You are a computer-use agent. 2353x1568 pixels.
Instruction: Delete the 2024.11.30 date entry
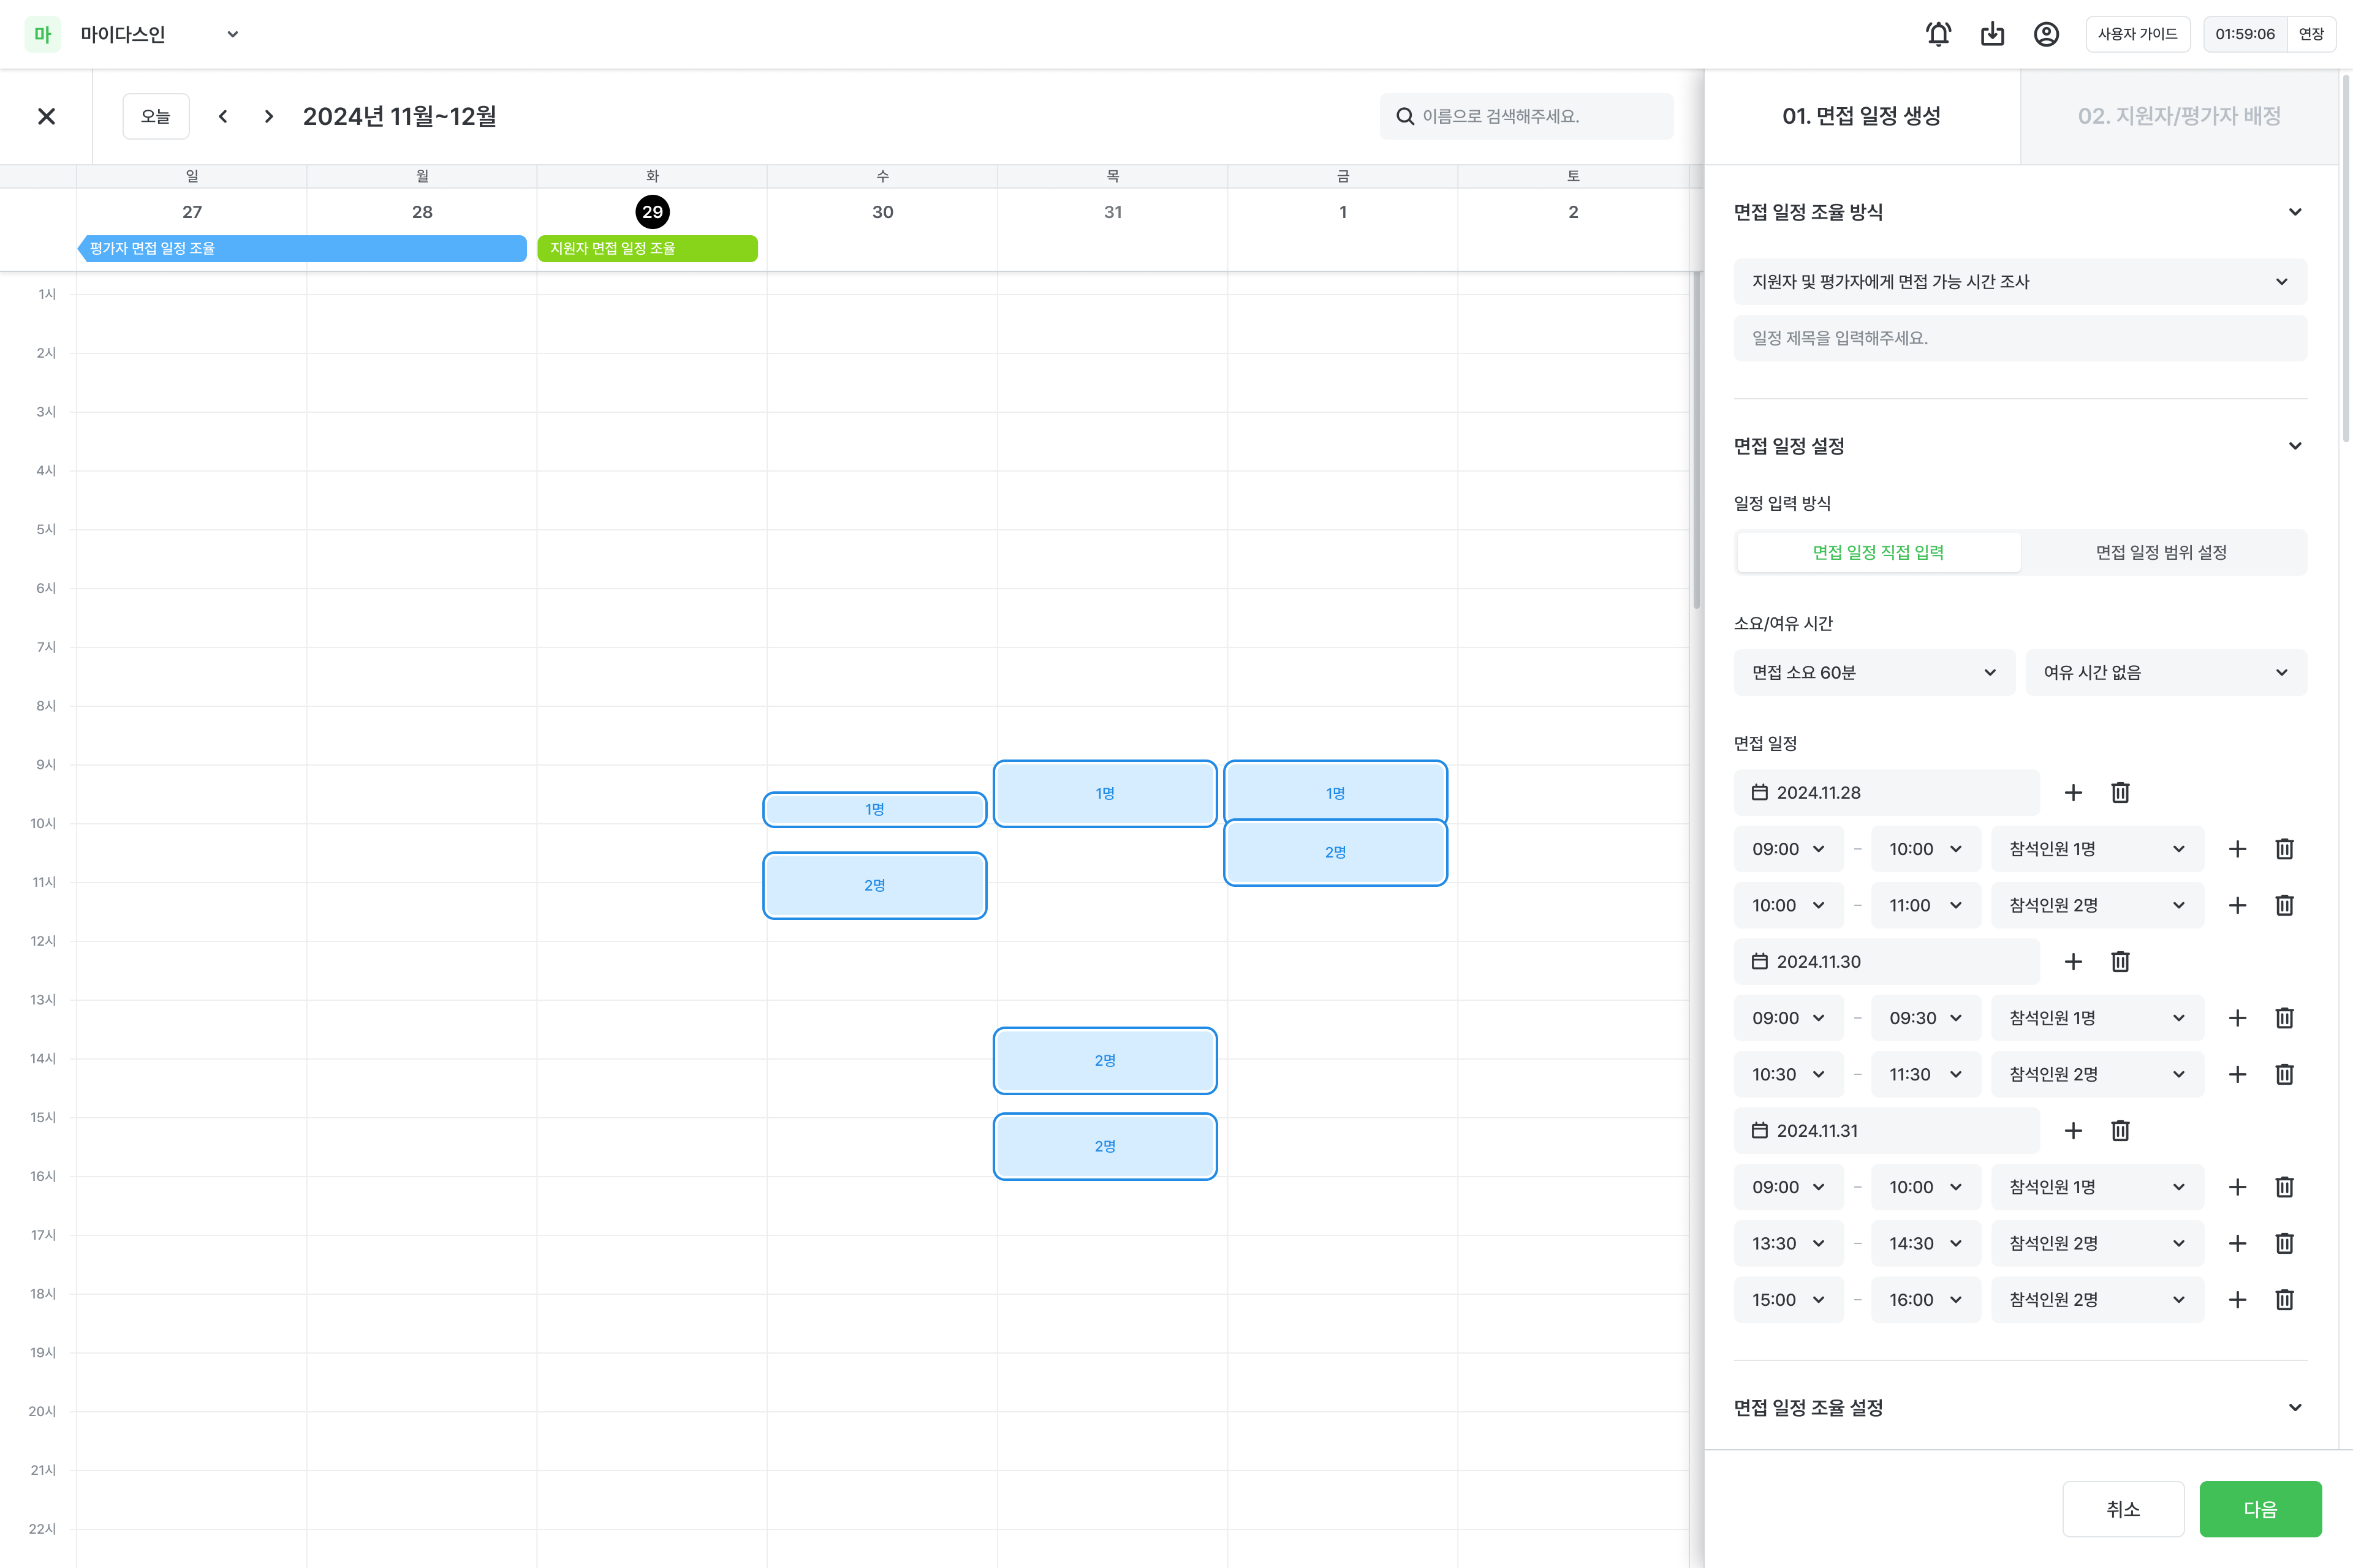(2120, 961)
